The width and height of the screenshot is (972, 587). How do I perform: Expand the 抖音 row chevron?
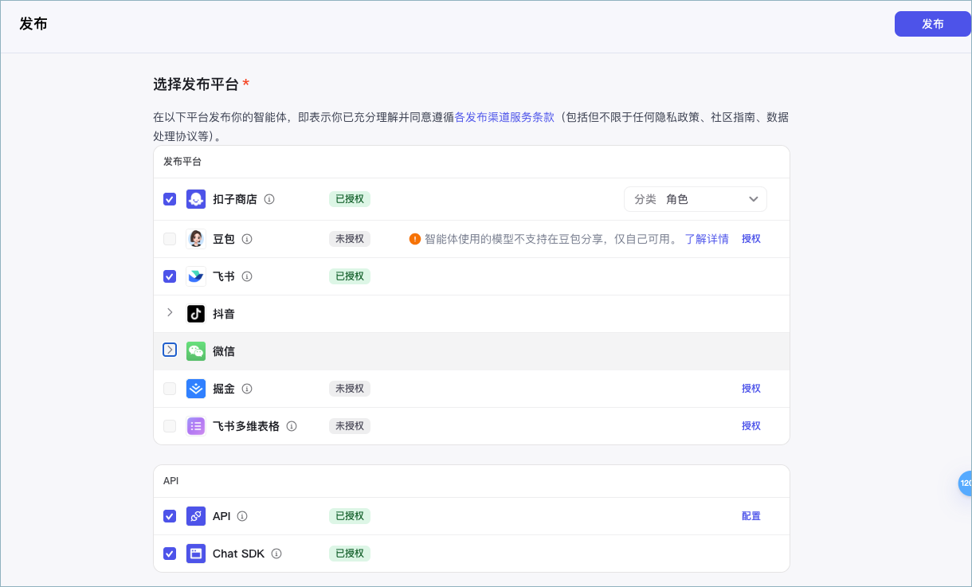click(170, 313)
